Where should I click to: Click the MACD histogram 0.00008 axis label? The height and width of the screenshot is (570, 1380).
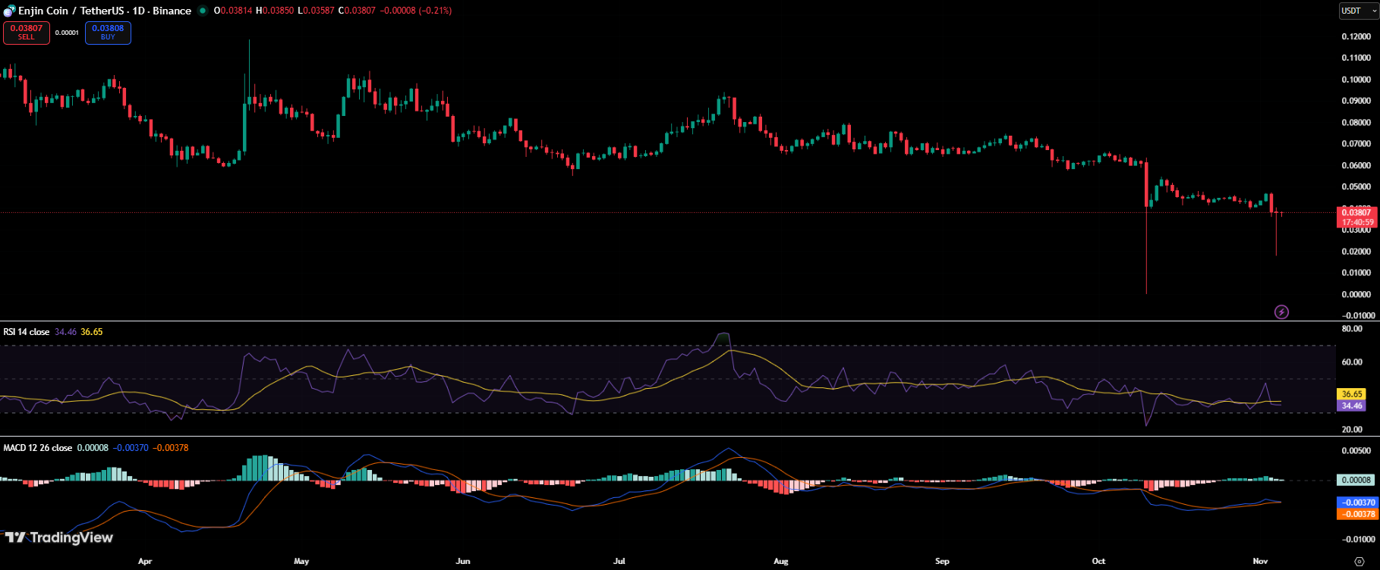pyautogui.click(x=1356, y=480)
